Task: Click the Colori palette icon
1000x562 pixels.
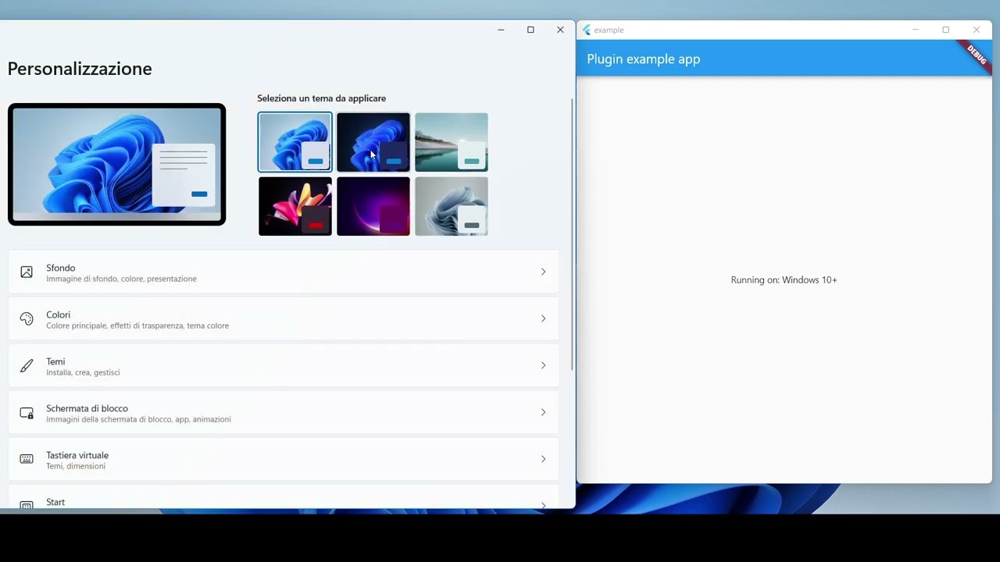Action: pyautogui.click(x=27, y=318)
